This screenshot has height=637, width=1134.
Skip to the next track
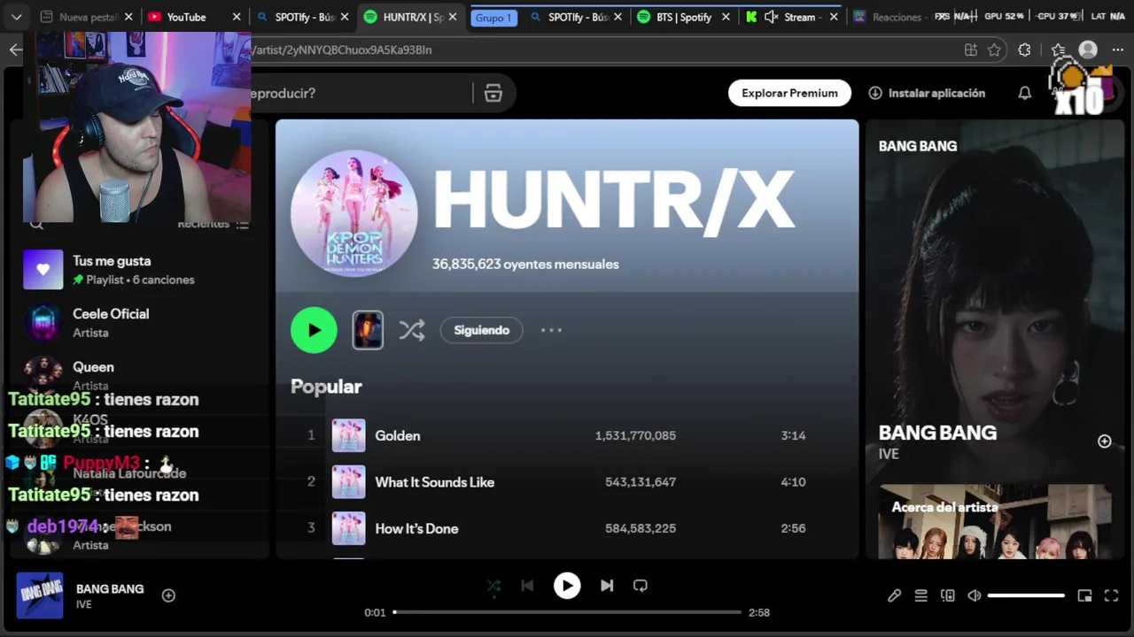click(x=607, y=586)
